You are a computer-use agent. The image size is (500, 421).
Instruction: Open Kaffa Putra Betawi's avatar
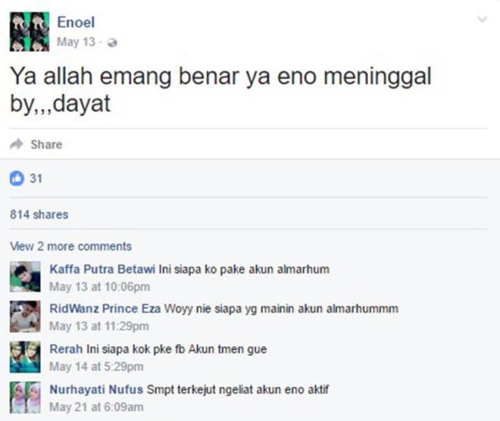point(25,277)
